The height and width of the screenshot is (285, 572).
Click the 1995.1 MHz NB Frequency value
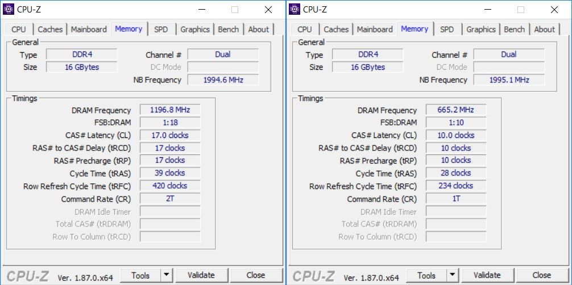click(x=509, y=80)
